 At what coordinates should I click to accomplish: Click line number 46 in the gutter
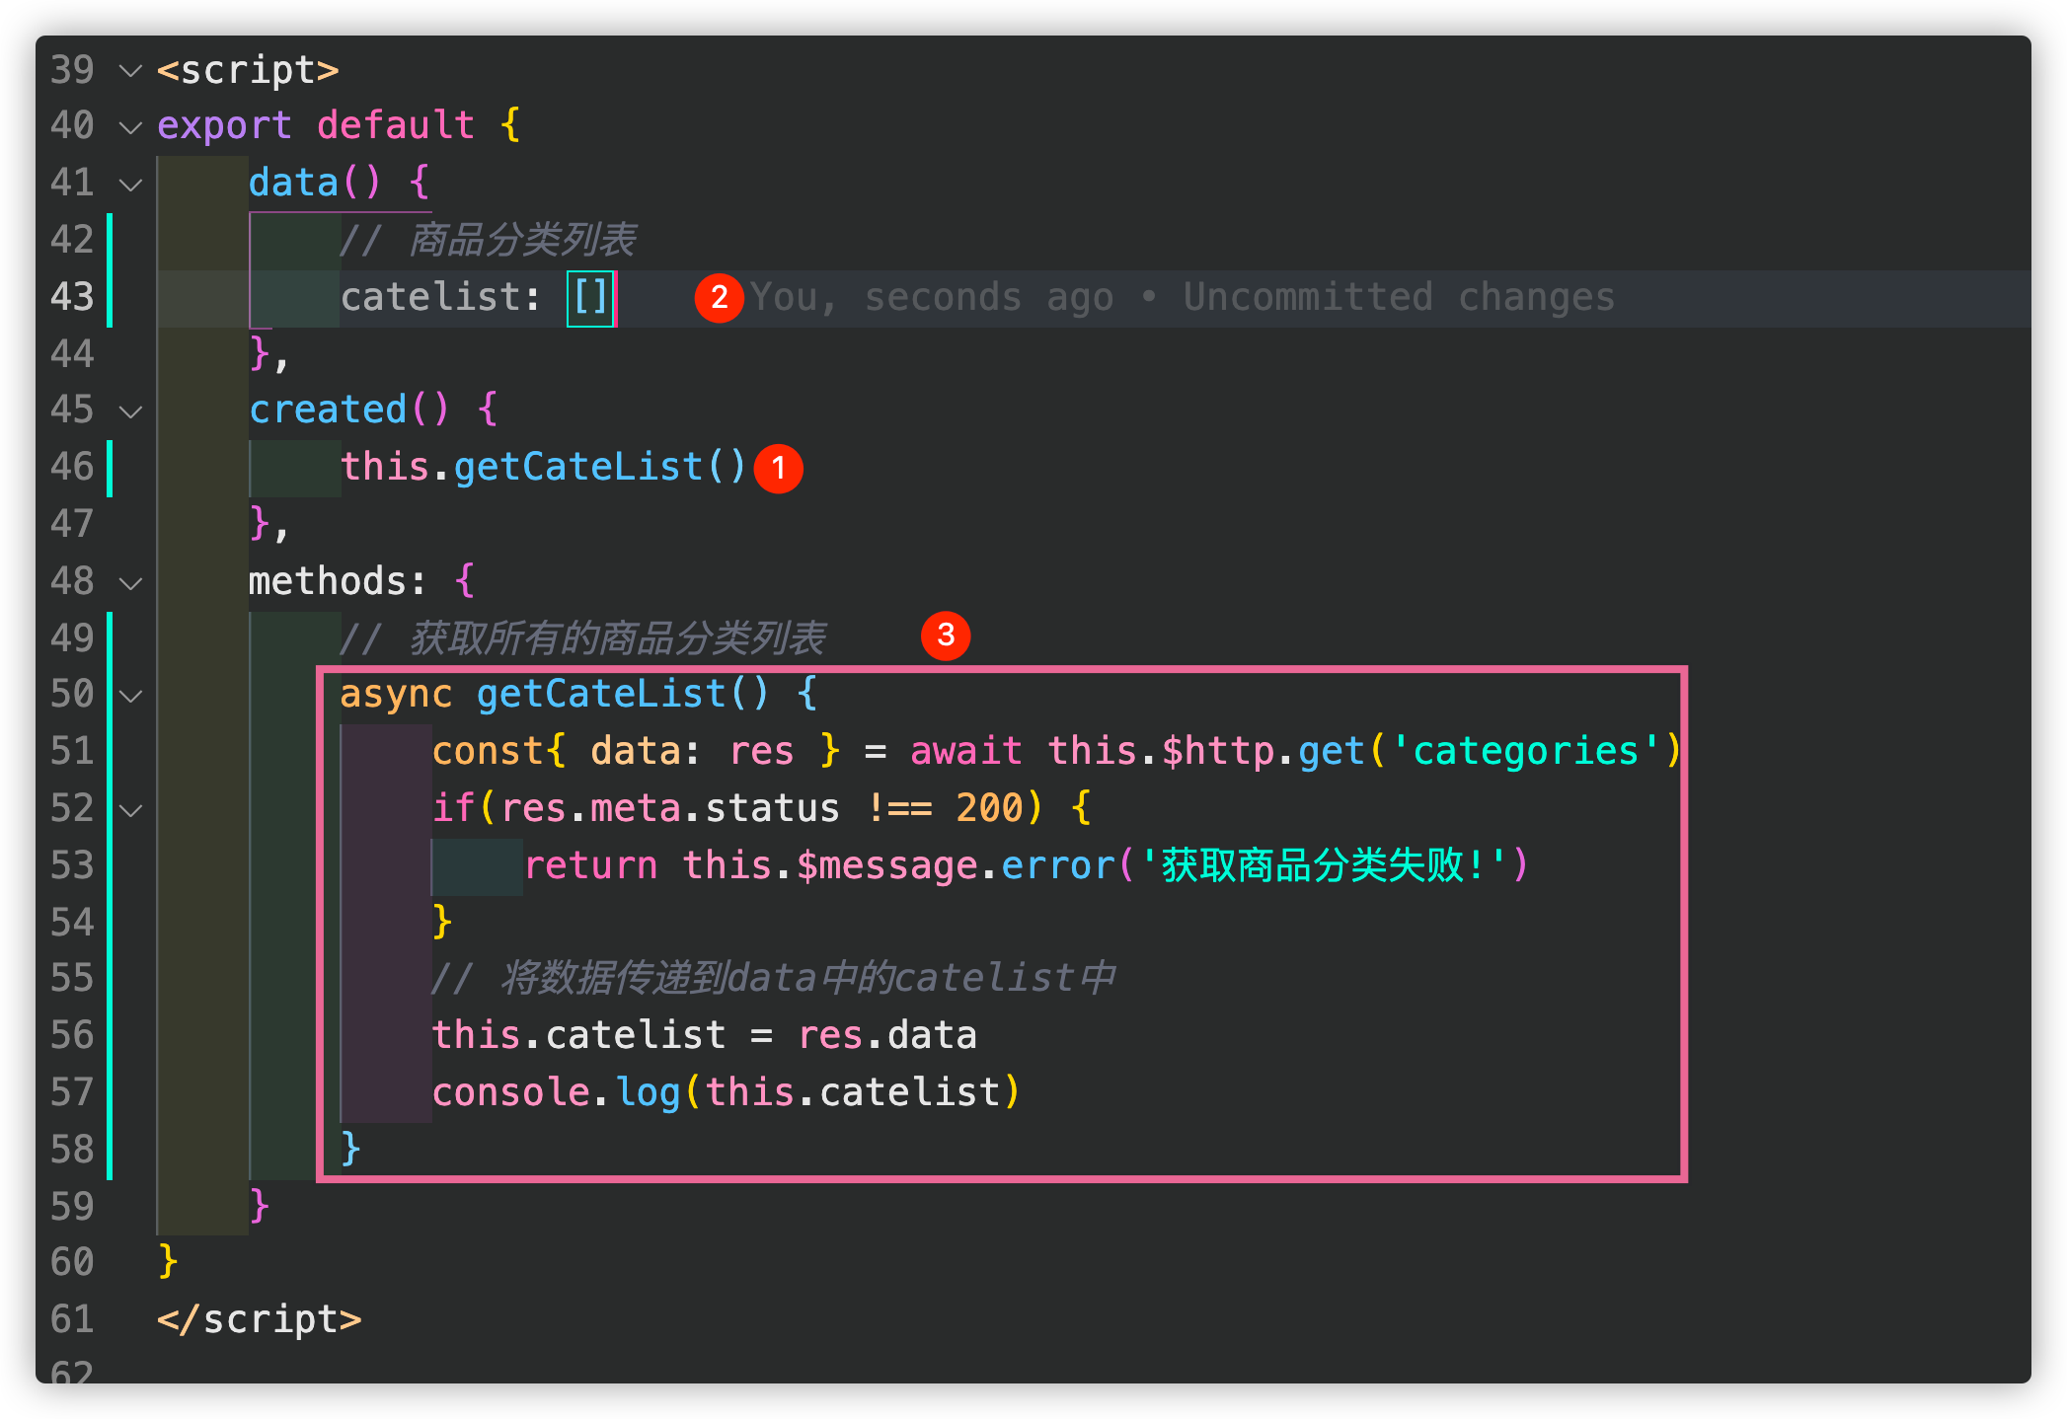[72, 467]
